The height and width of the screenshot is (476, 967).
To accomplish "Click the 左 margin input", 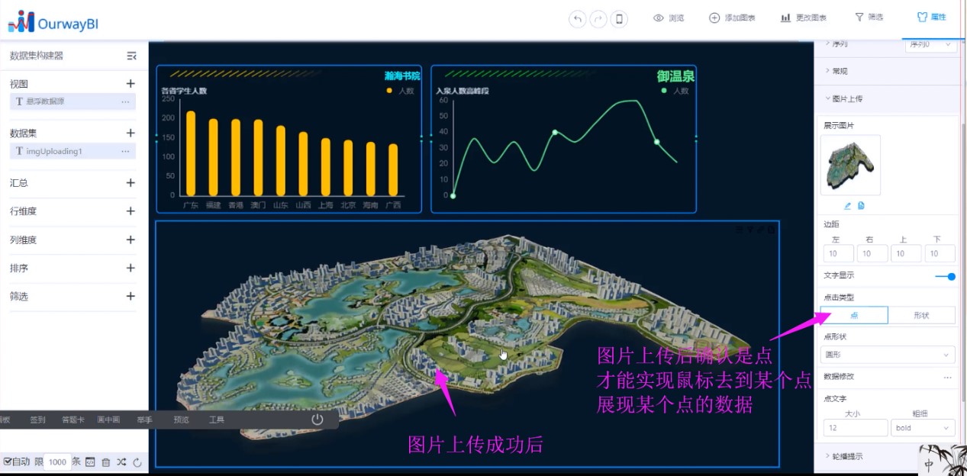I will (838, 253).
